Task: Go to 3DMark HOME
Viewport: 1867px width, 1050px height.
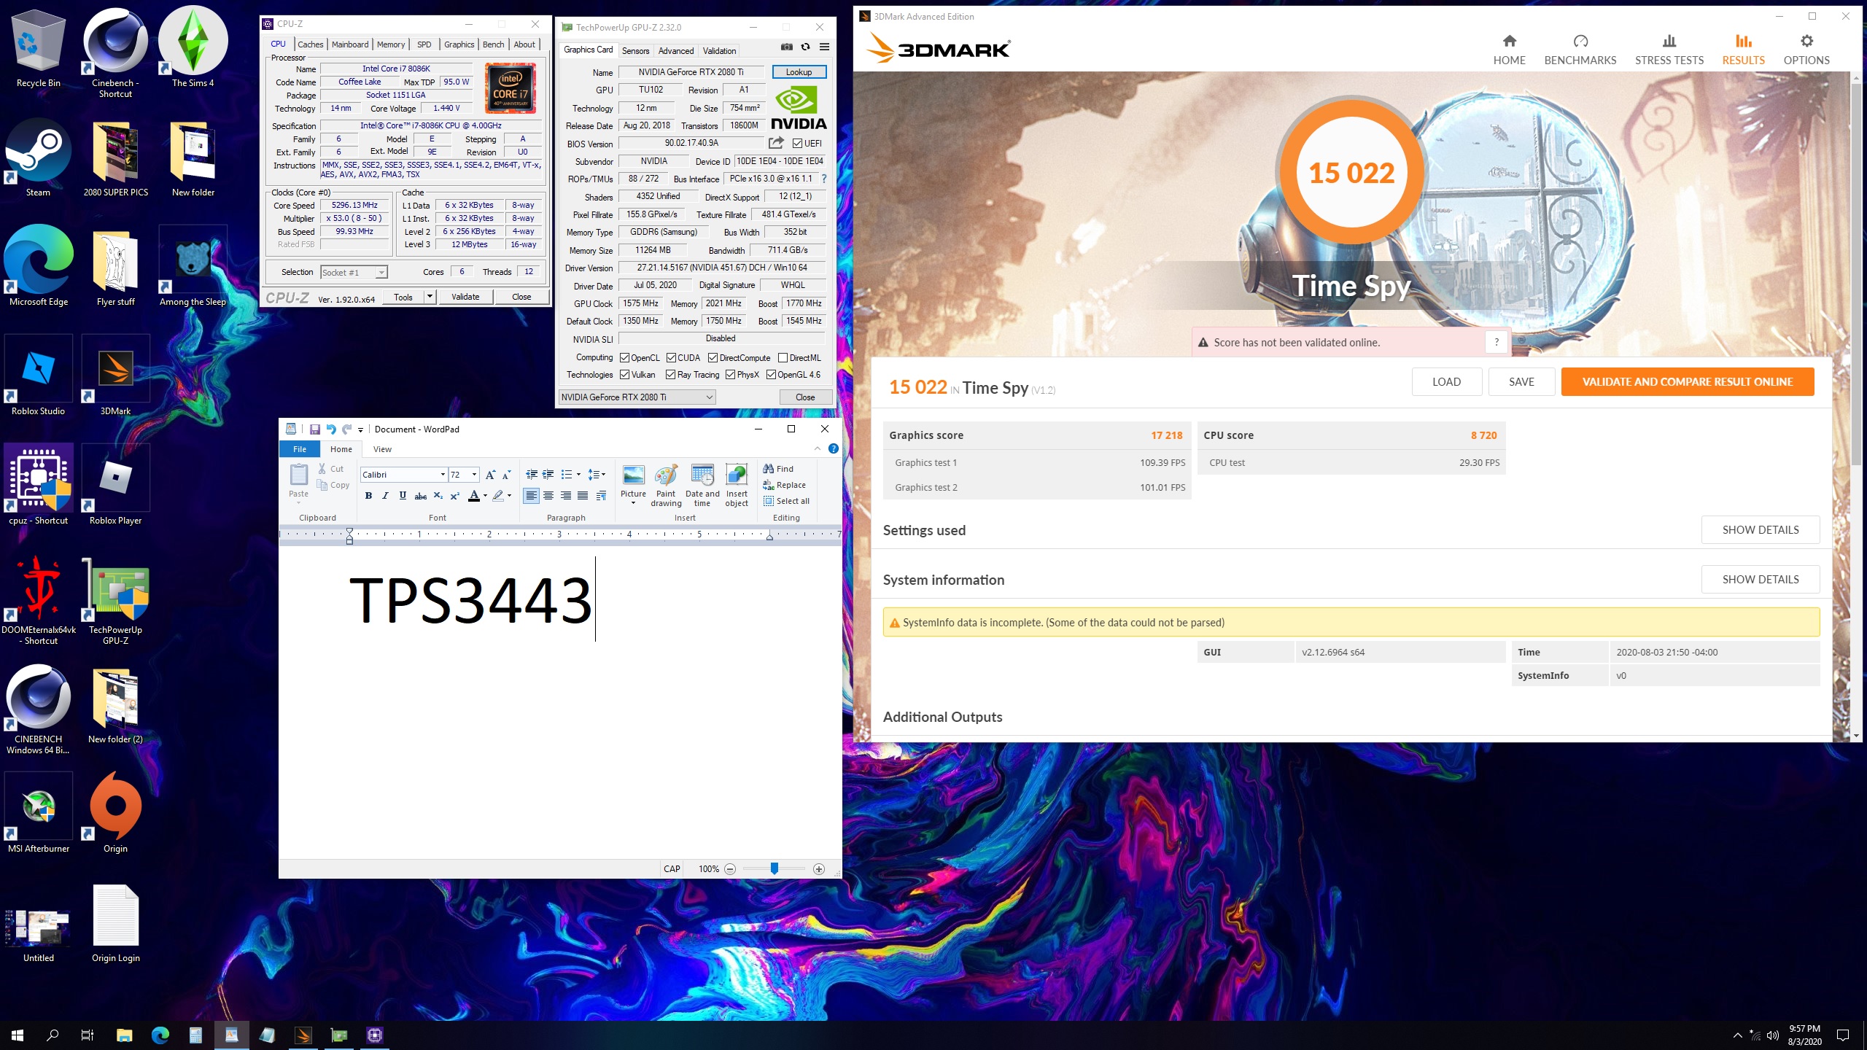Action: pos(1509,50)
